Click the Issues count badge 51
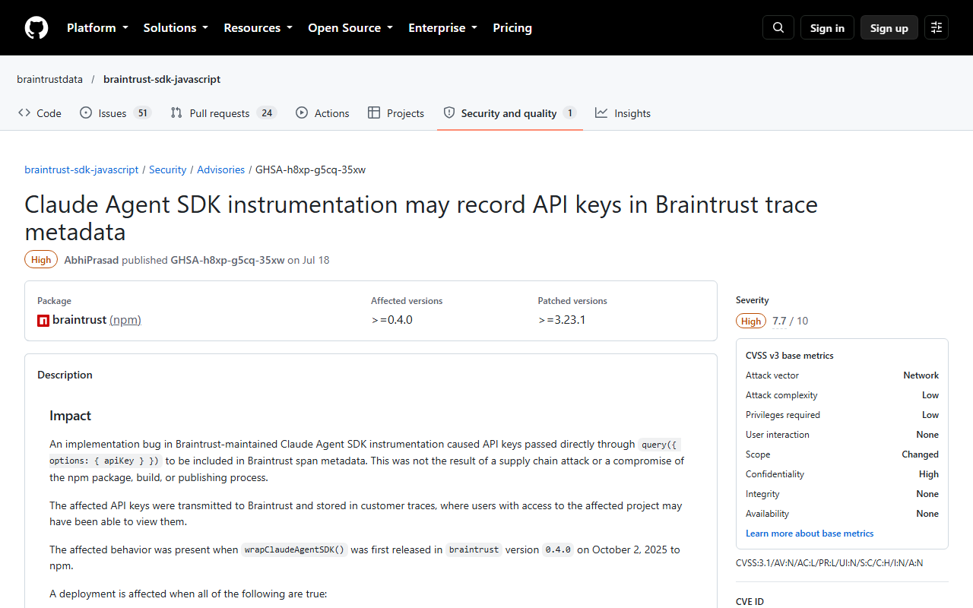Viewport: 973px width, 608px height. [x=142, y=112]
